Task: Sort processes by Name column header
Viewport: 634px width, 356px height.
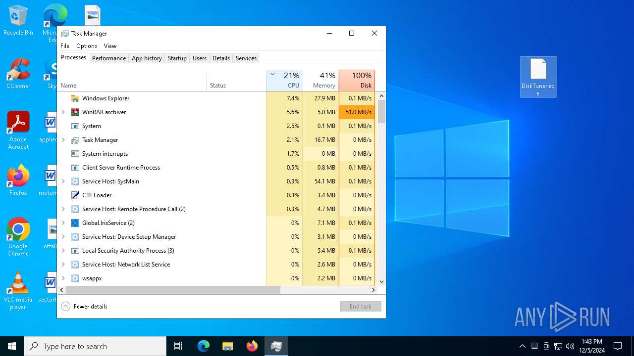Action: (132, 80)
